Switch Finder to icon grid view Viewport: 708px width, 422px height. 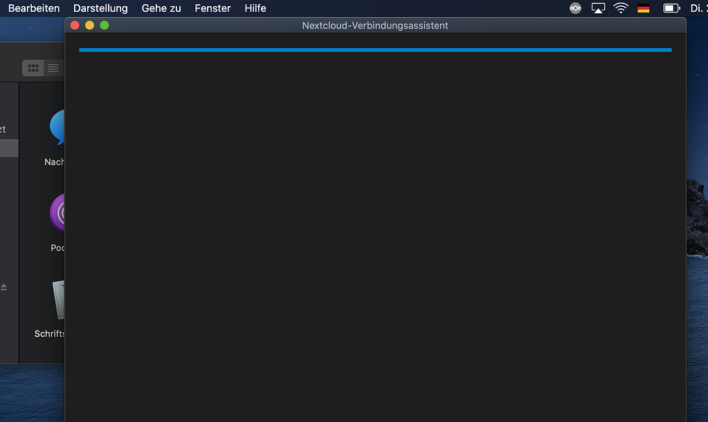point(33,68)
